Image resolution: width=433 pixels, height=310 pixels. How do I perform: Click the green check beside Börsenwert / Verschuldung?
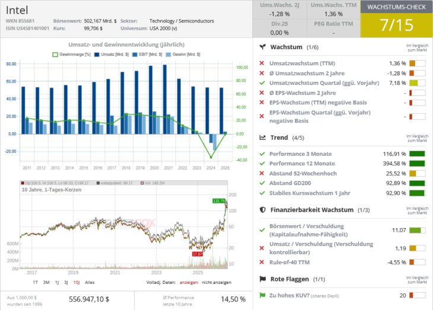262,230
